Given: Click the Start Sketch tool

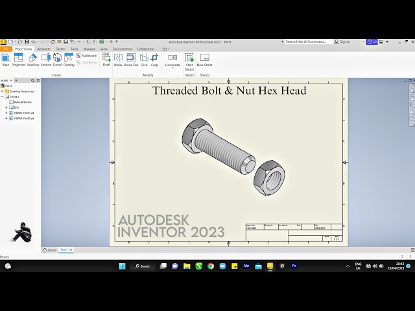Looking at the screenshot, I should coord(189,62).
